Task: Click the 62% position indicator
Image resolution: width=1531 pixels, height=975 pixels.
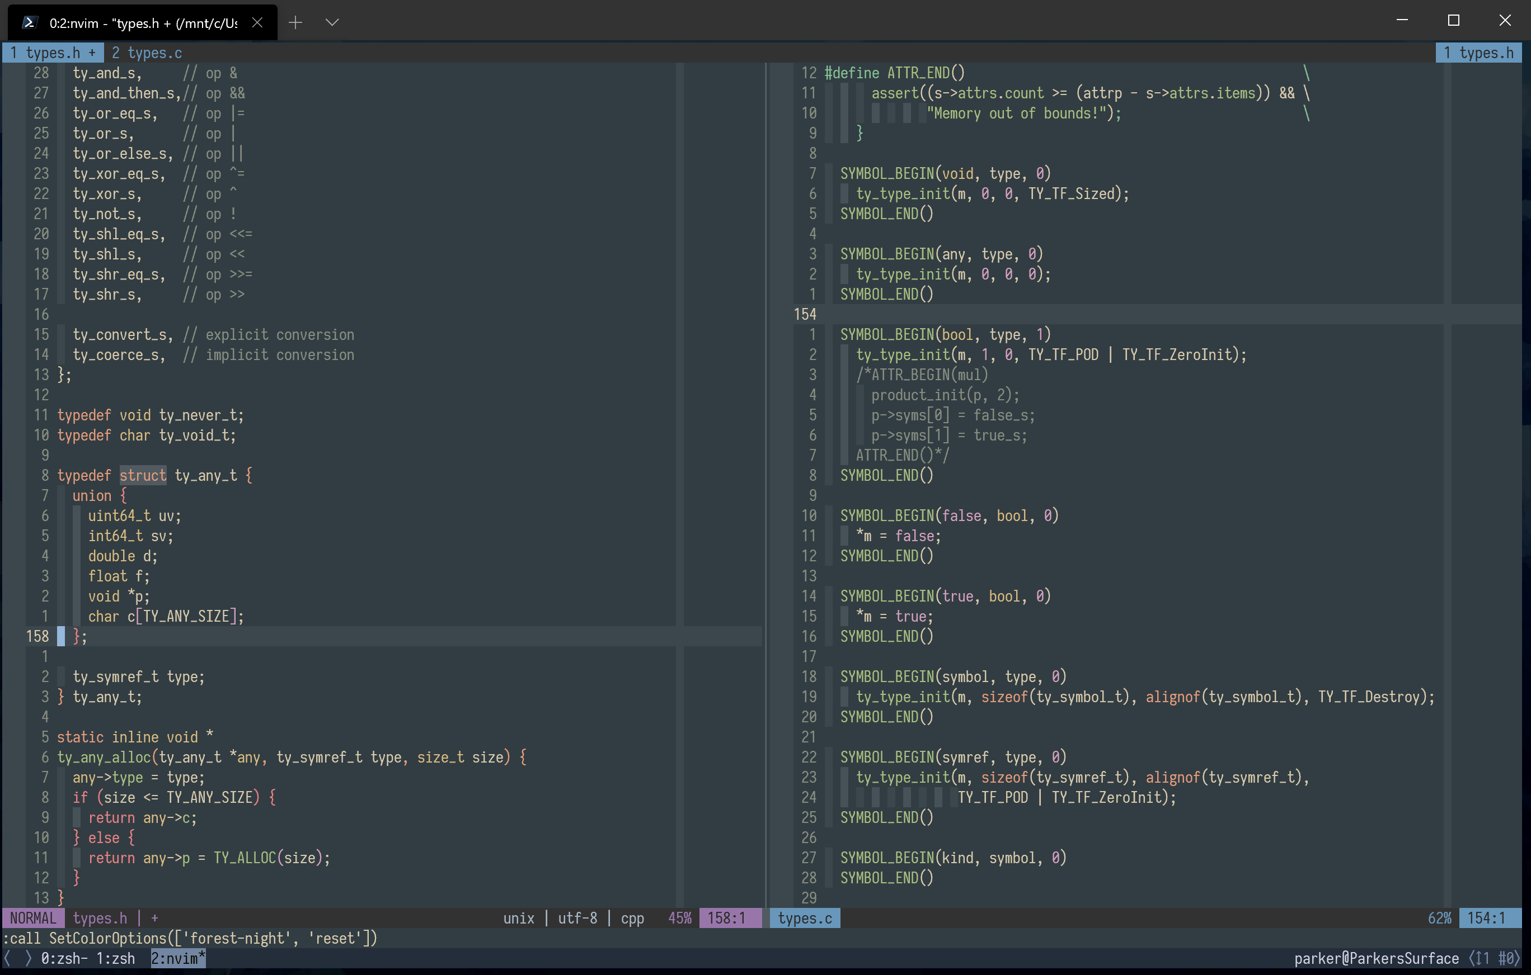Action: pyautogui.click(x=1439, y=918)
